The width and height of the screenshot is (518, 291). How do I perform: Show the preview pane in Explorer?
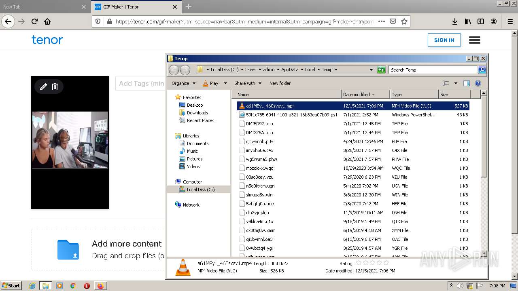coord(466,83)
